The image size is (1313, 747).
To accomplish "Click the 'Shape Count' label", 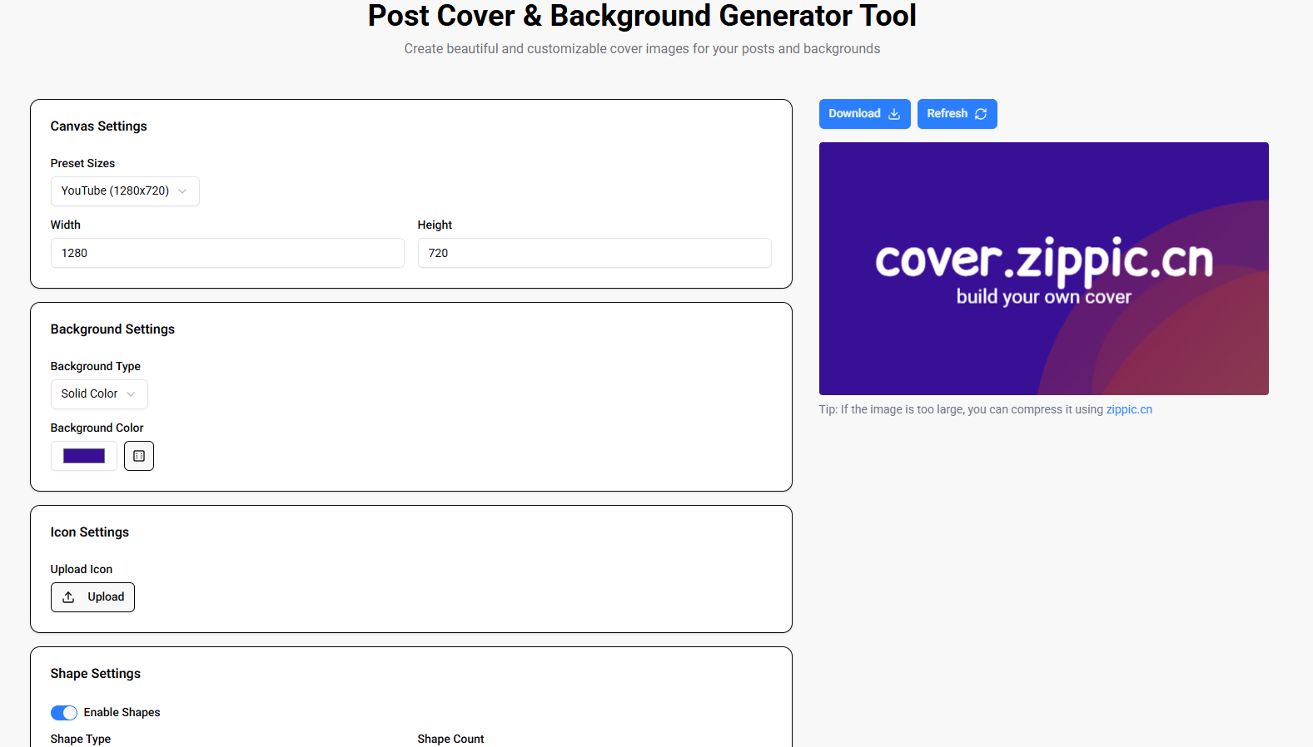I will (x=450, y=739).
